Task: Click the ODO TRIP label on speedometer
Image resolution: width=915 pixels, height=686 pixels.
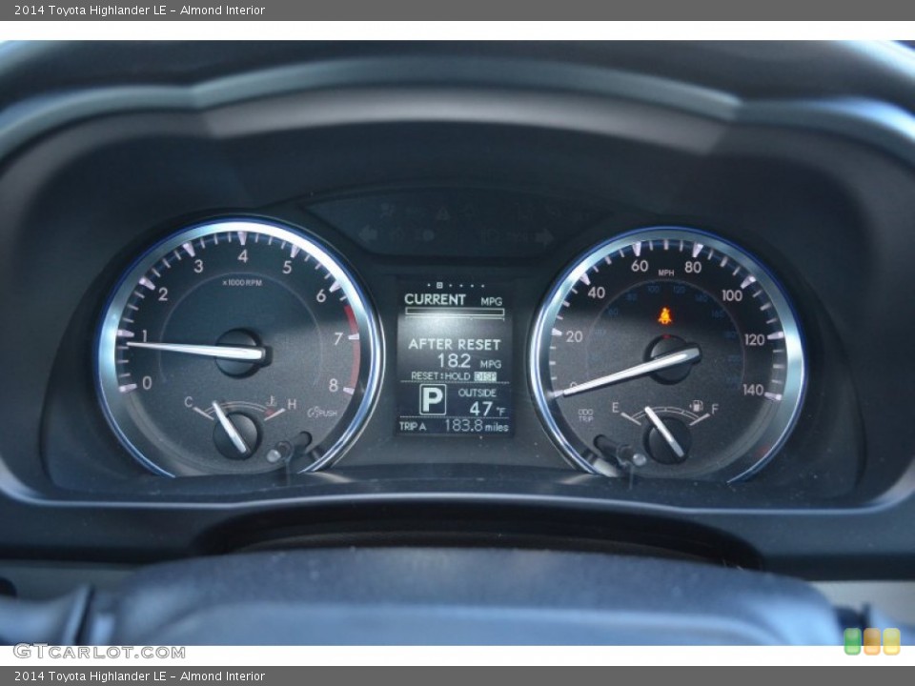Action: point(585,414)
